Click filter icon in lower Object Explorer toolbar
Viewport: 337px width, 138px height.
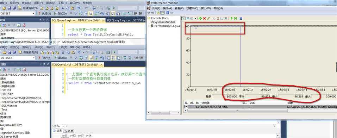pos(14,69)
